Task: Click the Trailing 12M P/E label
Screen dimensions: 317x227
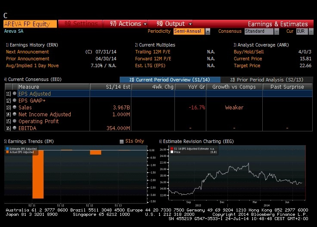Action: [x=153, y=52]
